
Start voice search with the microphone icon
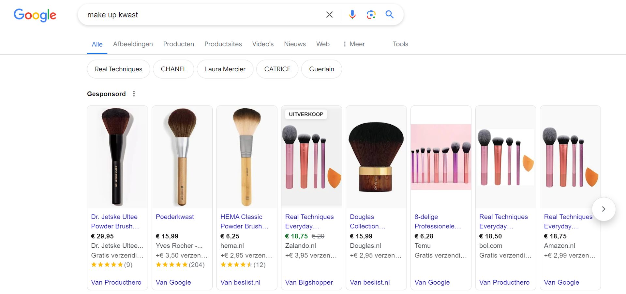click(x=352, y=15)
